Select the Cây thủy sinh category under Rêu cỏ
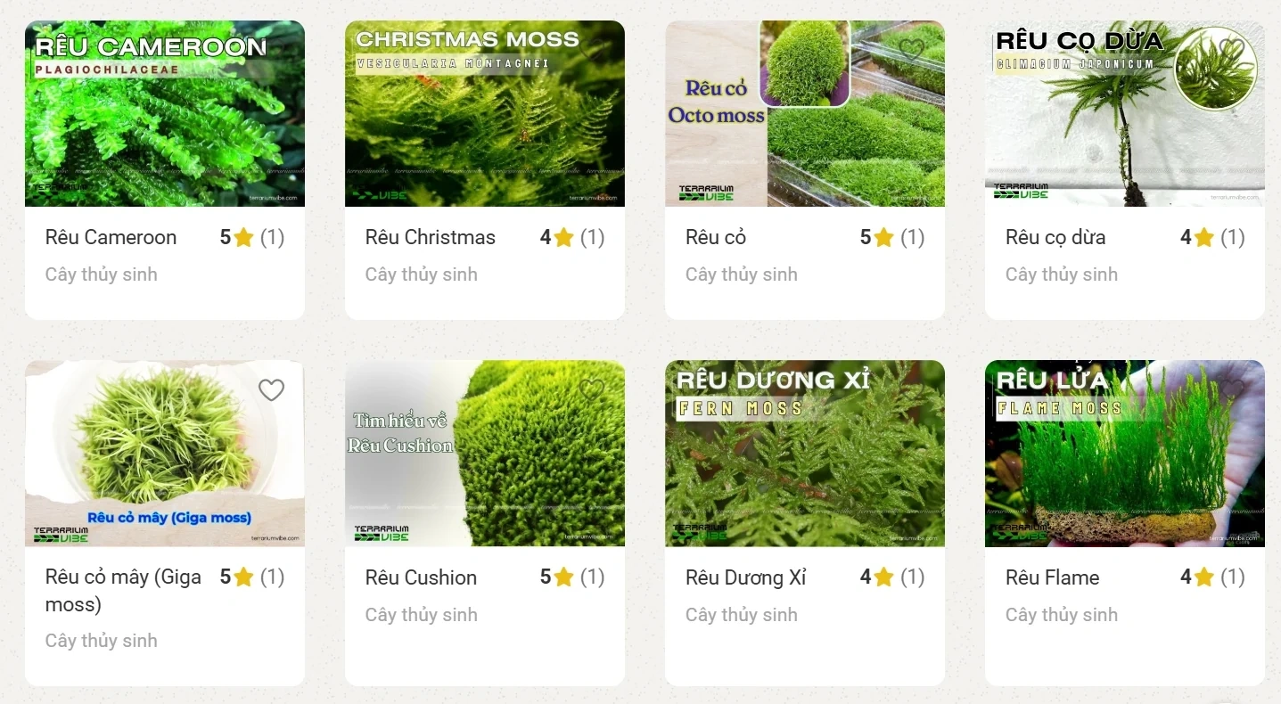 [x=741, y=274]
